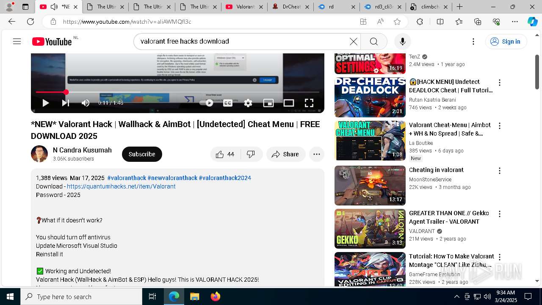Viewport: 542px width, 305px height.
Task: Open DR-CHEATS DEADLOCK video thumbnail
Action: click(x=370, y=97)
